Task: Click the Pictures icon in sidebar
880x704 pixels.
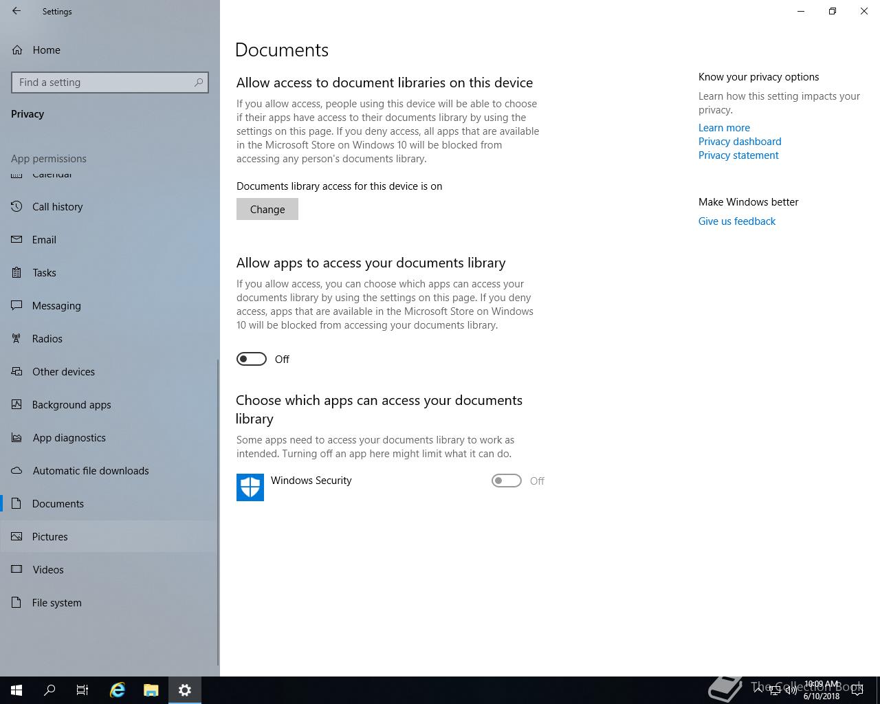Action: click(x=17, y=536)
